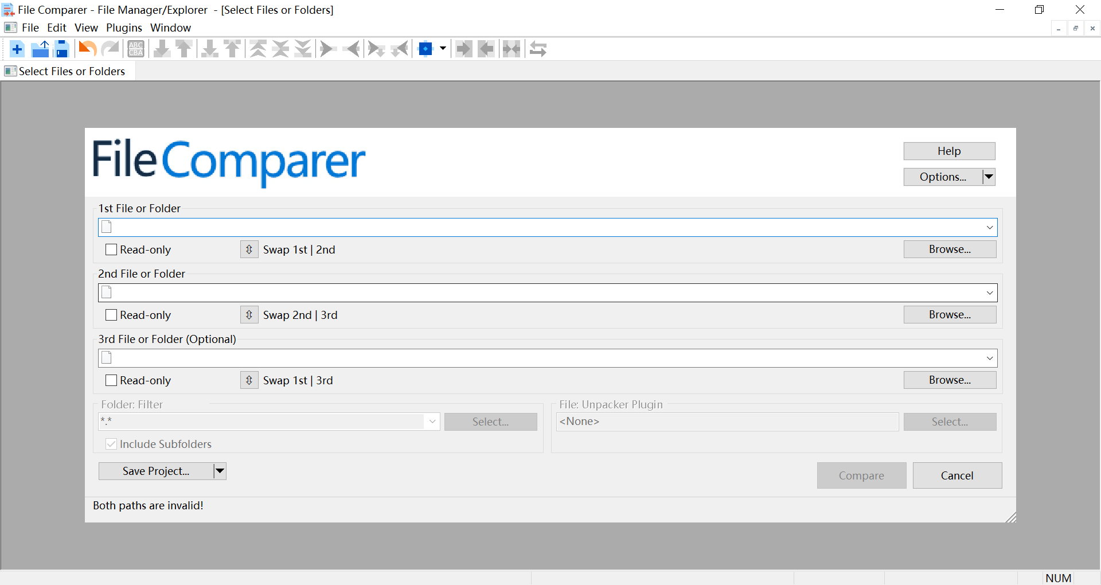Click the Copy Left and Advance icon
Screen dimensions: 1101x585
click(400, 49)
